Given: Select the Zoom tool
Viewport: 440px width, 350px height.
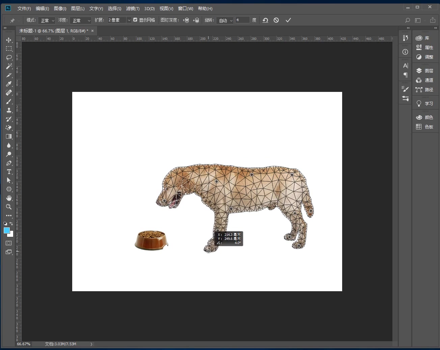Looking at the screenshot, I should (9, 207).
